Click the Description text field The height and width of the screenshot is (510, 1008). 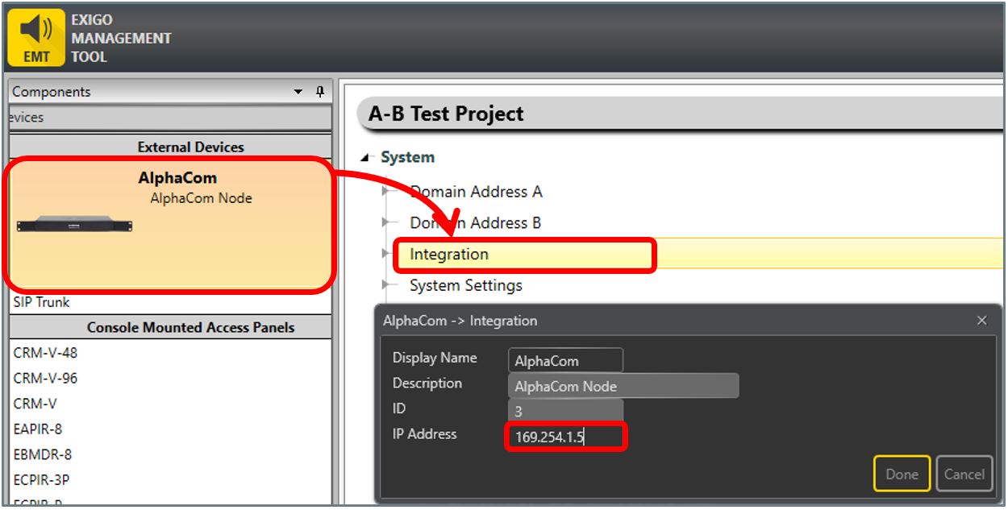click(x=623, y=386)
